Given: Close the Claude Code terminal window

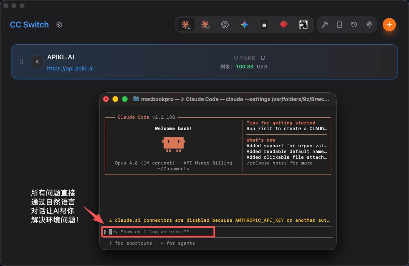Looking at the screenshot, I should (106, 99).
